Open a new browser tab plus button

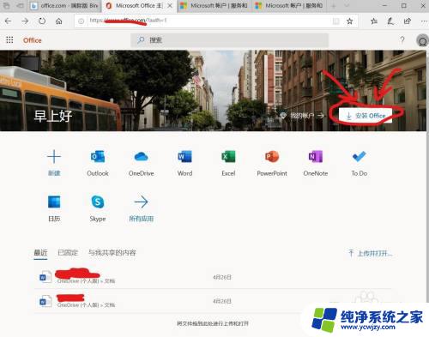334,5
